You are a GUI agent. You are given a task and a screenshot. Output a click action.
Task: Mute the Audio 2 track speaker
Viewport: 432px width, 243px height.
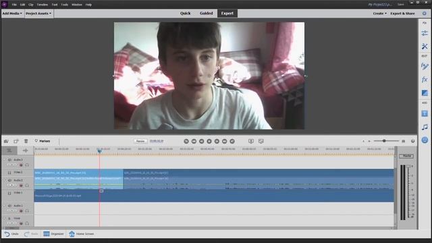[x=9, y=180]
